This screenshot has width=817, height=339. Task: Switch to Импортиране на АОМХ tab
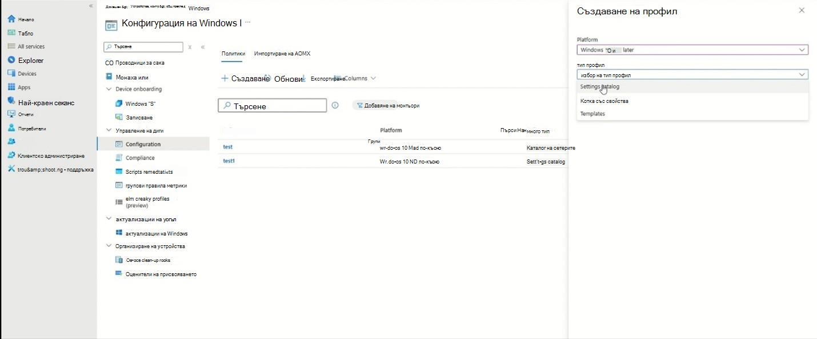click(282, 54)
